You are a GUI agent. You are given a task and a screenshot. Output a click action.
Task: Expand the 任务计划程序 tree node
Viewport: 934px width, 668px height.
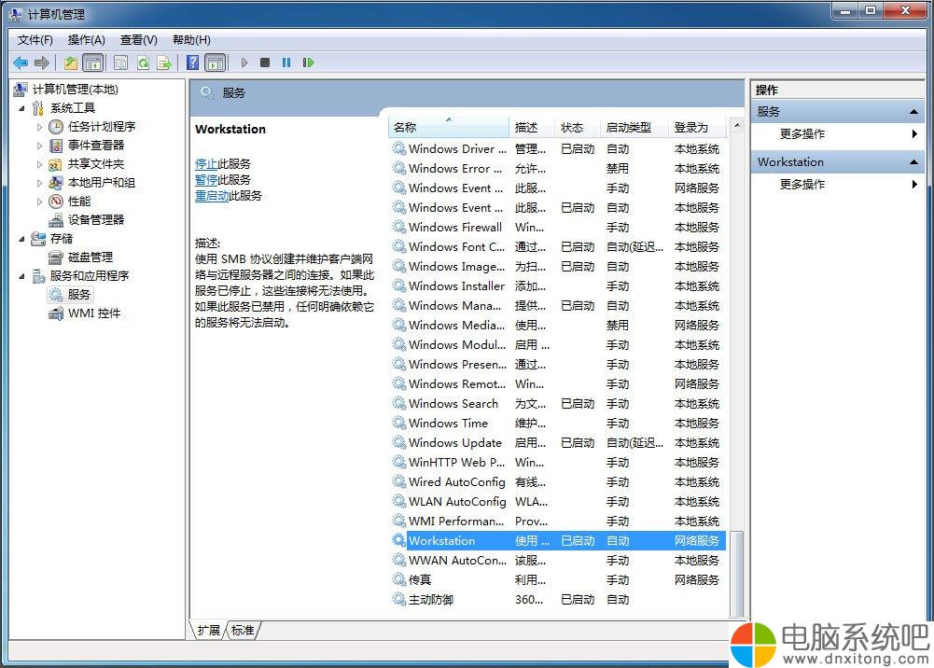39,127
